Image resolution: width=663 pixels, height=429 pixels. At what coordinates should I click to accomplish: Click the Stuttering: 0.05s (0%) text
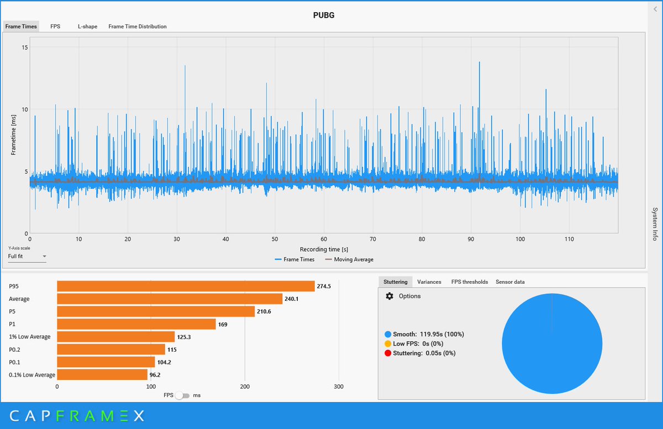pyautogui.click(x=425, y=353)
